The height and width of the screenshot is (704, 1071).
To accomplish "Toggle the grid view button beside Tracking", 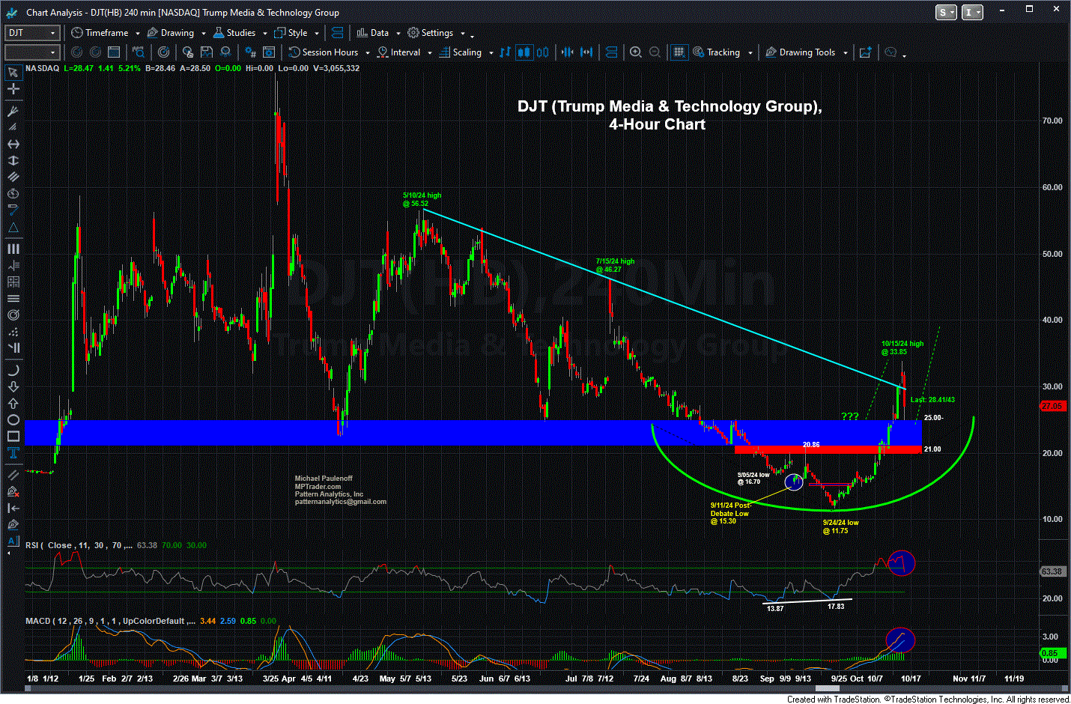I will click(x=679, y=52).
